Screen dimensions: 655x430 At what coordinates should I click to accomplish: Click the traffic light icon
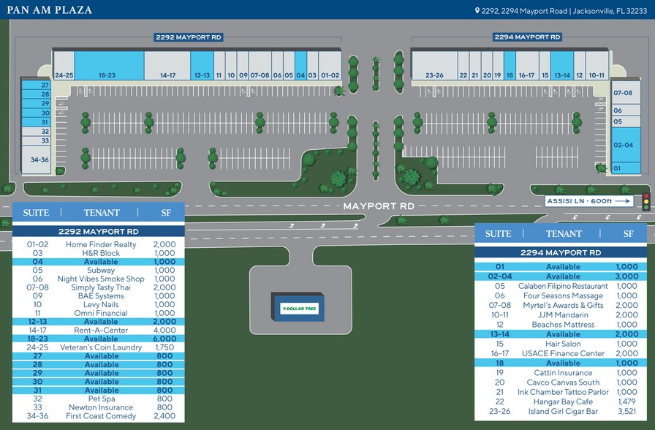pyautogui.click(x=645, y=200)
